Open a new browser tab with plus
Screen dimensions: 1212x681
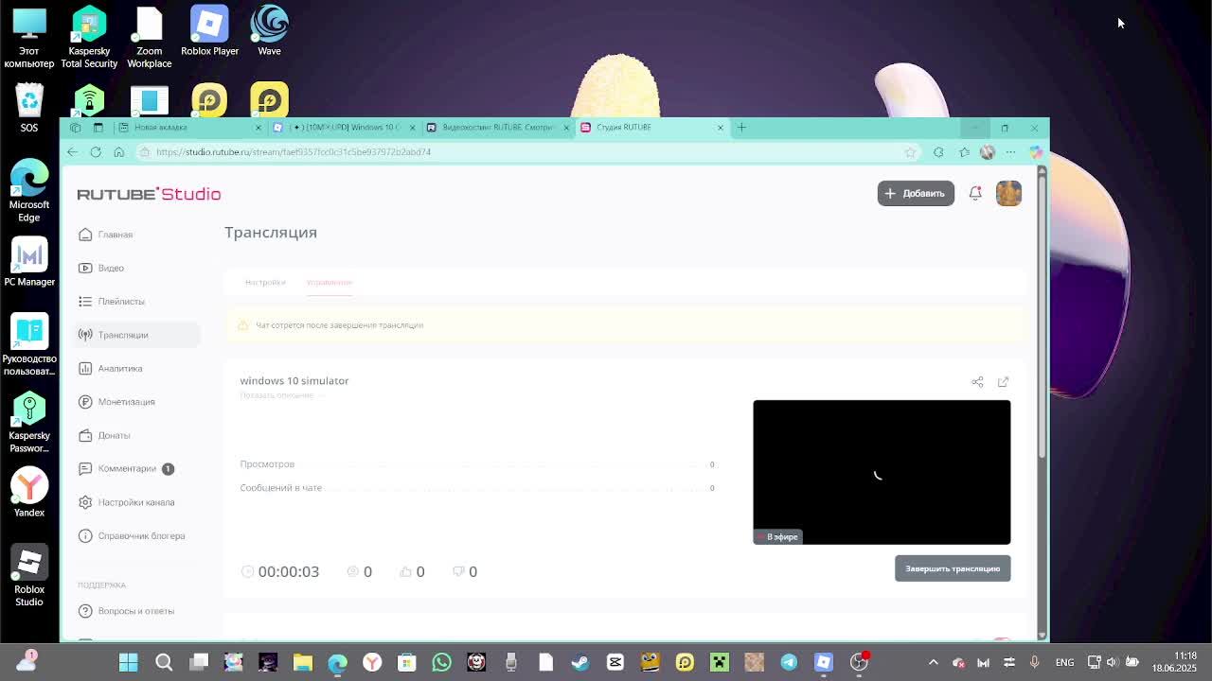tap(741, 127)
